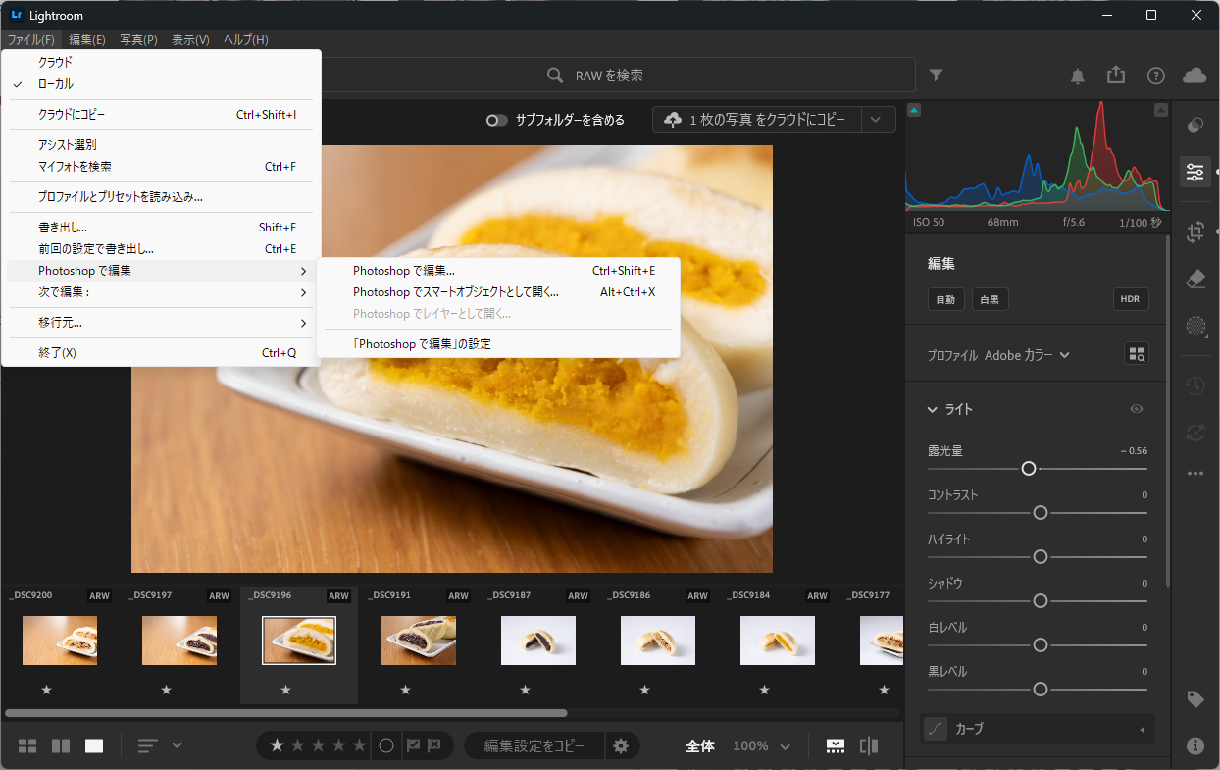The width and height of the screenshot is (1220, 770).
Task: Click the share/export icon in top bar
Action: point(1116,76)
